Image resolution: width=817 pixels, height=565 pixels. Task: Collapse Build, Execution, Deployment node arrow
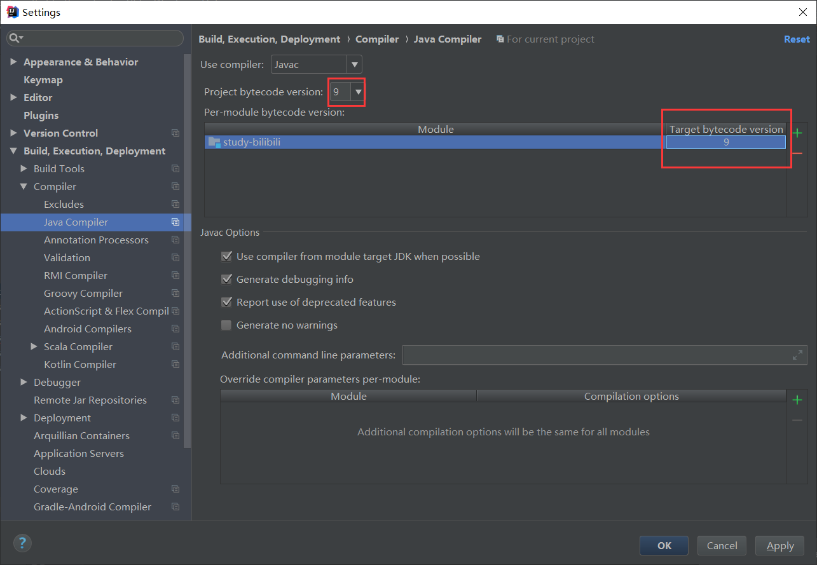(x=13, y=151)
